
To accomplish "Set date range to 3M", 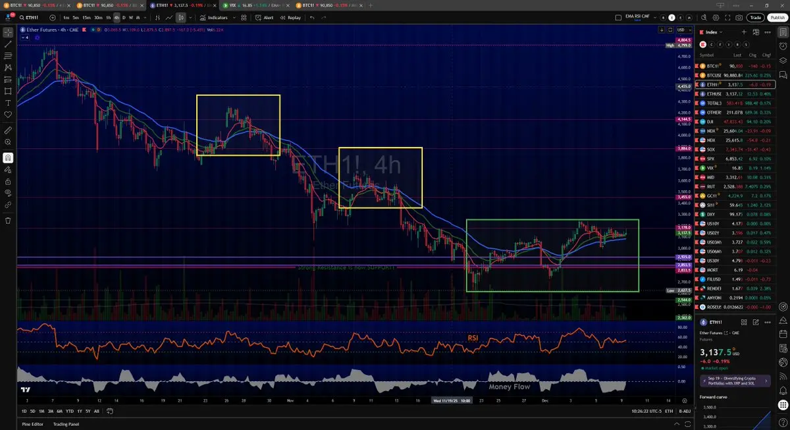I will coord(51,411).
